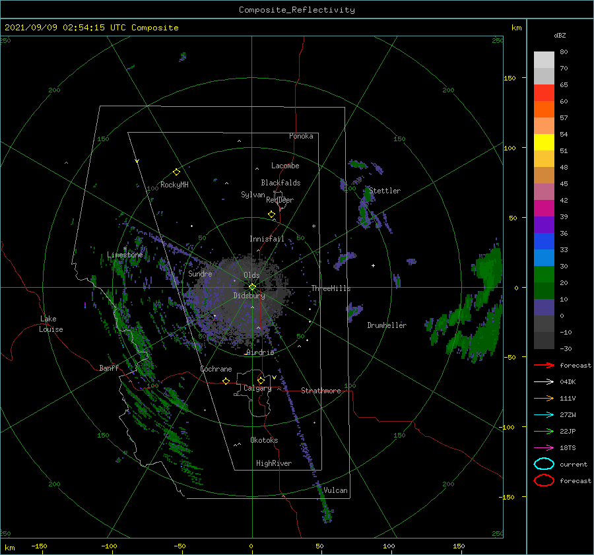Click the Strathmore label

[321, 391]
